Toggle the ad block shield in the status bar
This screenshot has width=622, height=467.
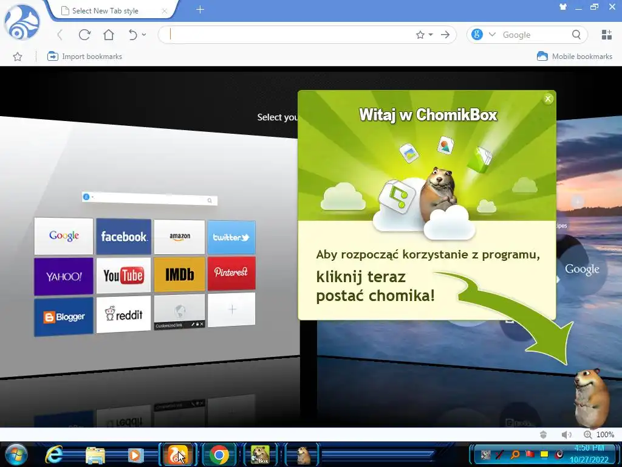pos(544,435)
